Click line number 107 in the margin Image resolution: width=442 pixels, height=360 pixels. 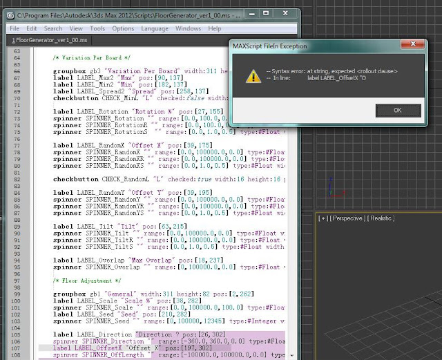16,348
